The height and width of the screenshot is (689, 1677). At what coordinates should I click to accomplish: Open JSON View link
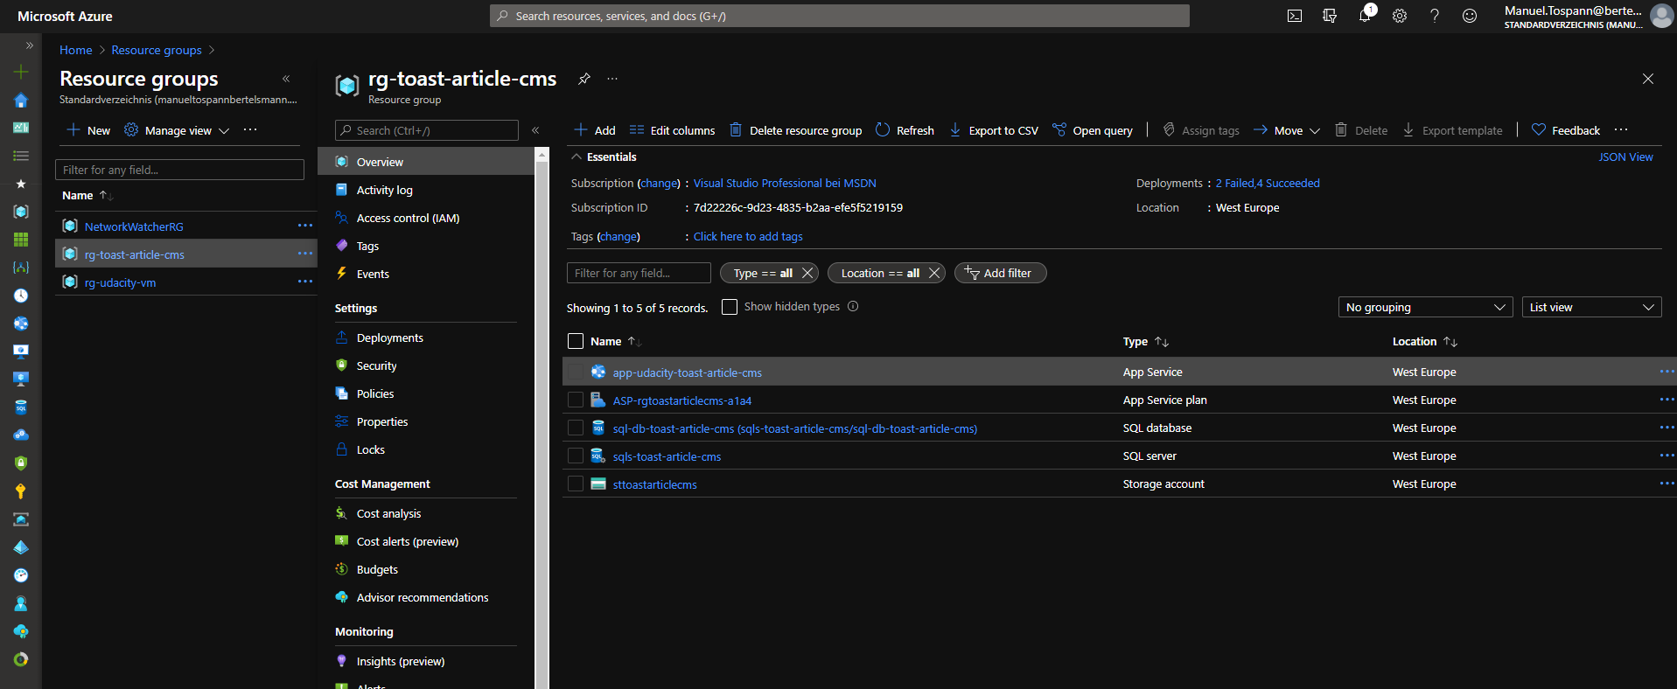pos(1625,157)
